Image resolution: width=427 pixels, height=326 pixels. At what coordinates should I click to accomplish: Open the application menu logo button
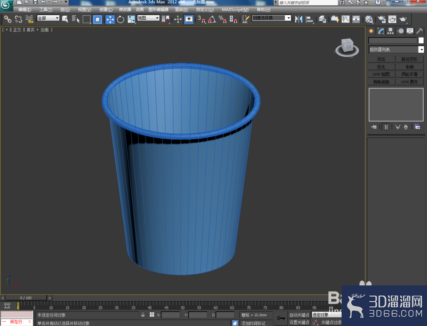click(x=6, y=6)
